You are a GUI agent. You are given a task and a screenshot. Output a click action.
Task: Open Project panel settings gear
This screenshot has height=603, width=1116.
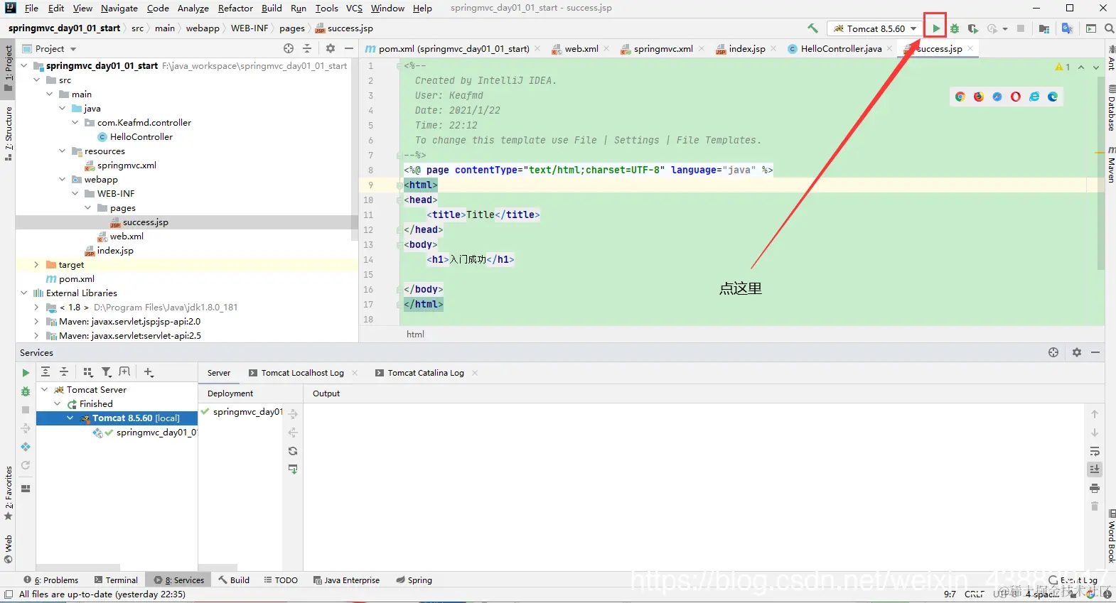[x=331, y=48]
